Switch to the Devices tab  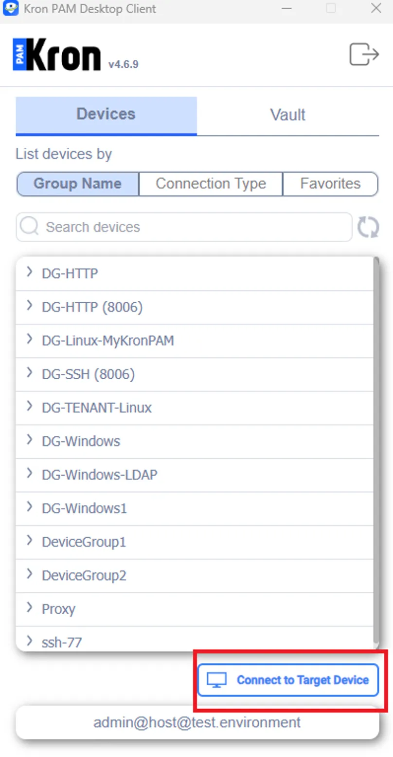[106, 115]
